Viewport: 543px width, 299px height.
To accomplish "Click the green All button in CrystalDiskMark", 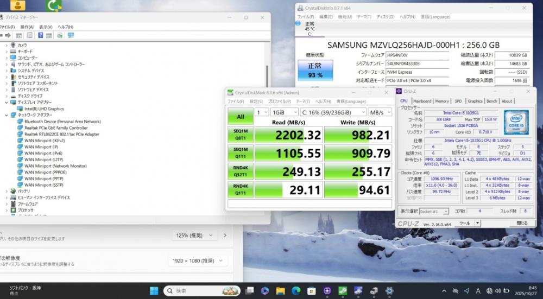I will (x=241, y=117).
